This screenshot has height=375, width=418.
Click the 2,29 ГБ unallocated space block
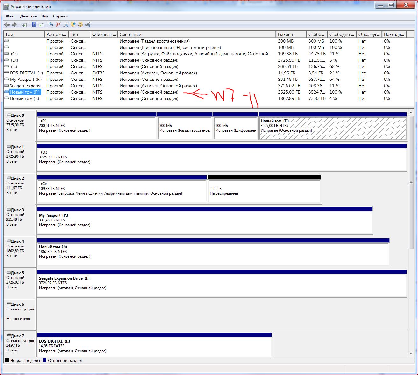point(264,191)
